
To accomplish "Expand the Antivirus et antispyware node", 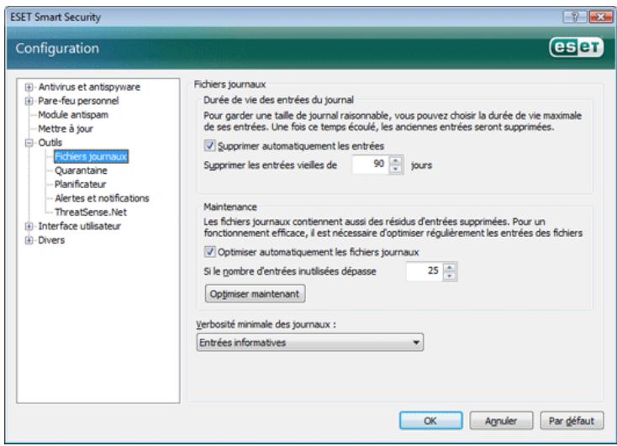I will click(x=29, y=87).
